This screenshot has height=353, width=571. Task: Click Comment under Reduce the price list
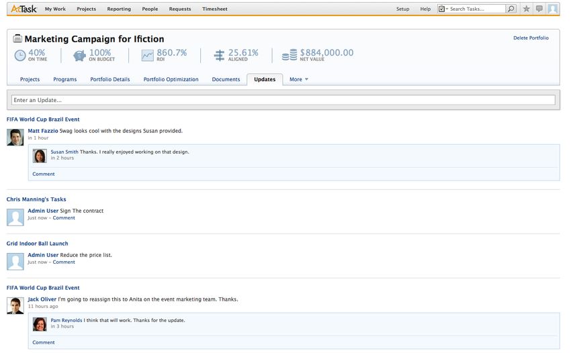point(64,262)
